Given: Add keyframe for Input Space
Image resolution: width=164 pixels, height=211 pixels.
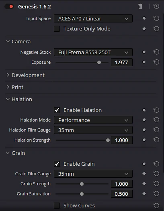Looking at the screenshot, I should 144,18.
